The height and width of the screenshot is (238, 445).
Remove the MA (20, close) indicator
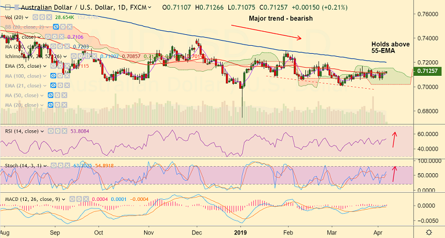click(x=64, y=105)
